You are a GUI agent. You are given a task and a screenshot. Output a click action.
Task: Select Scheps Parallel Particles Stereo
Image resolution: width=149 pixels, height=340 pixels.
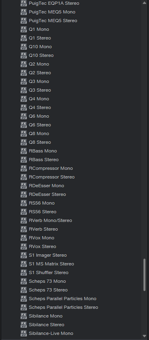tap(63, 307)
